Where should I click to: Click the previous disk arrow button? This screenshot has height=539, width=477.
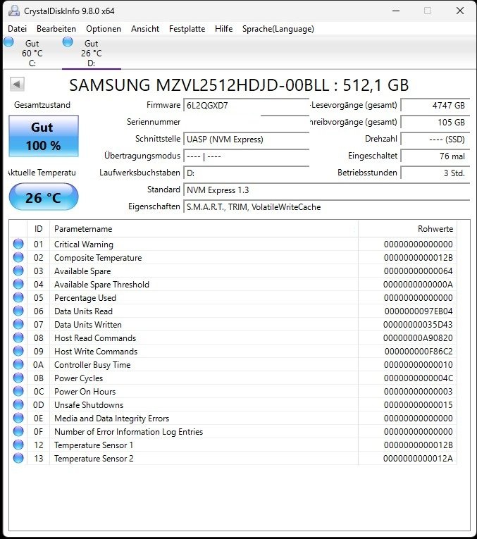click(17, 85)
